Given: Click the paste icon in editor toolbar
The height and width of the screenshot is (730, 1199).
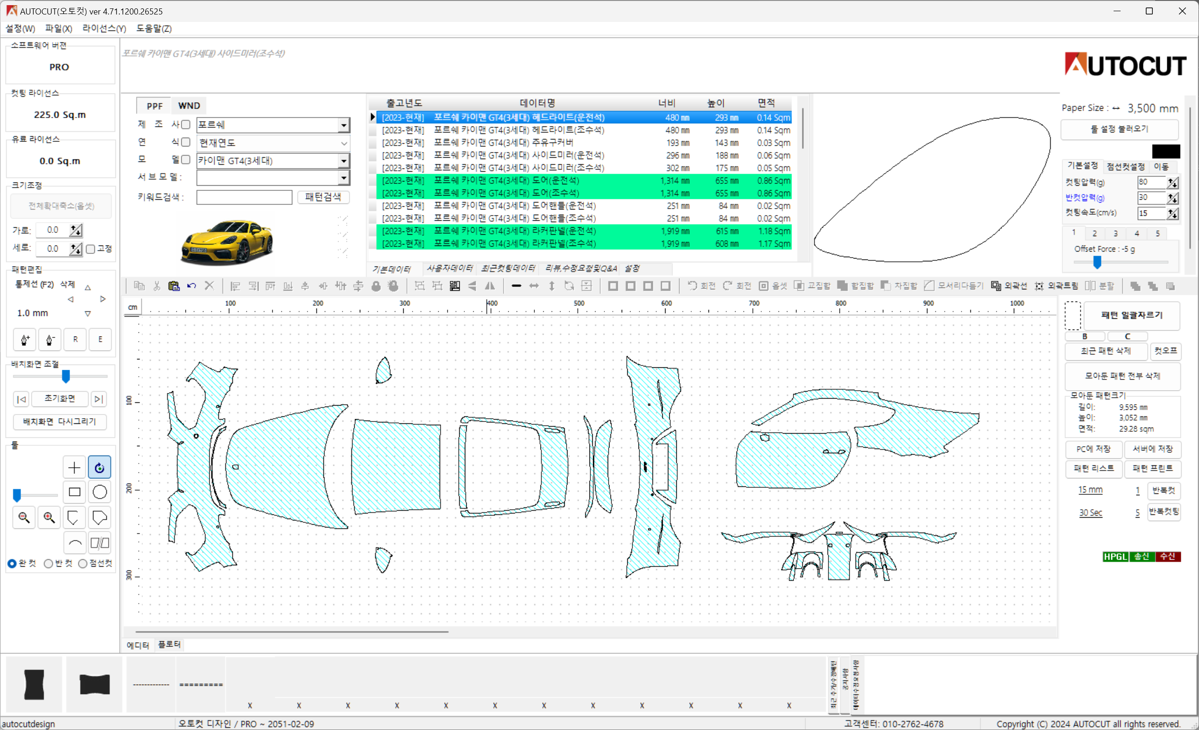Looking at the screenshot, I should (x=174, y=286).
